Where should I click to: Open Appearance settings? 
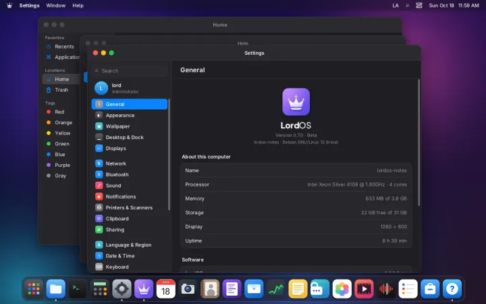(x=130, y=116)
